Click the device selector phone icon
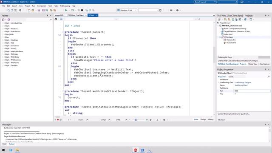 pos(161,10)
